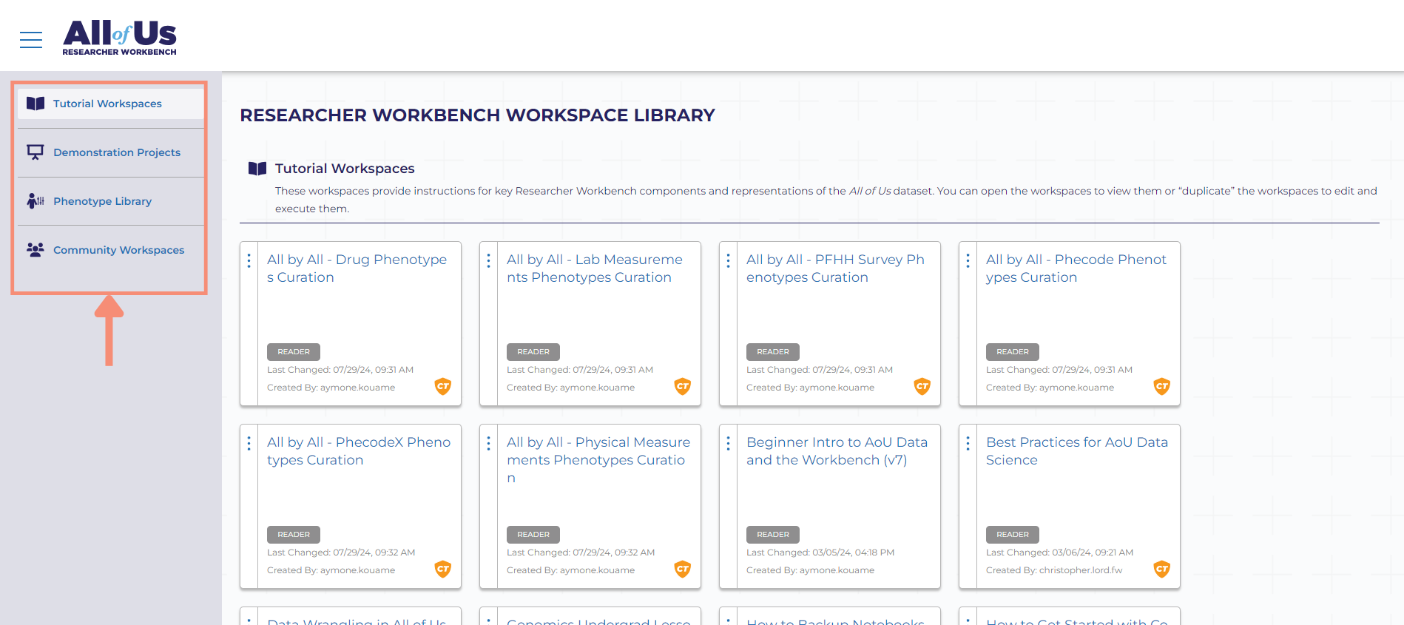Click 'Last Changed: 07/29/24, 09:32 AM' on PhecodeX card
This screenshot has height=625, width=1404.
(x=341, y=553)
